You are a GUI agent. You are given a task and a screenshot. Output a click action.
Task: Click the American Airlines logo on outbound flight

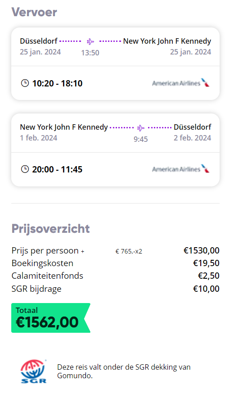181,83
